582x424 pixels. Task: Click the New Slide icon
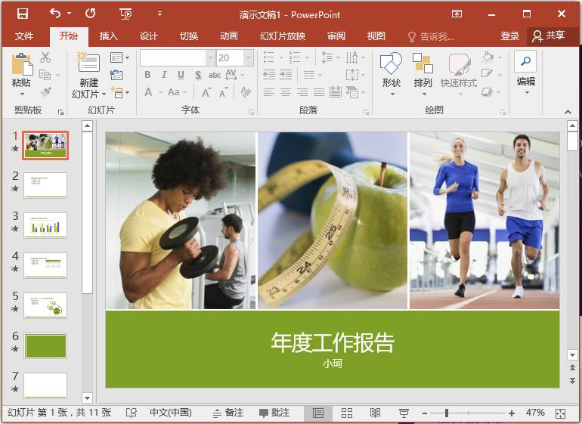tap(88, 62)
